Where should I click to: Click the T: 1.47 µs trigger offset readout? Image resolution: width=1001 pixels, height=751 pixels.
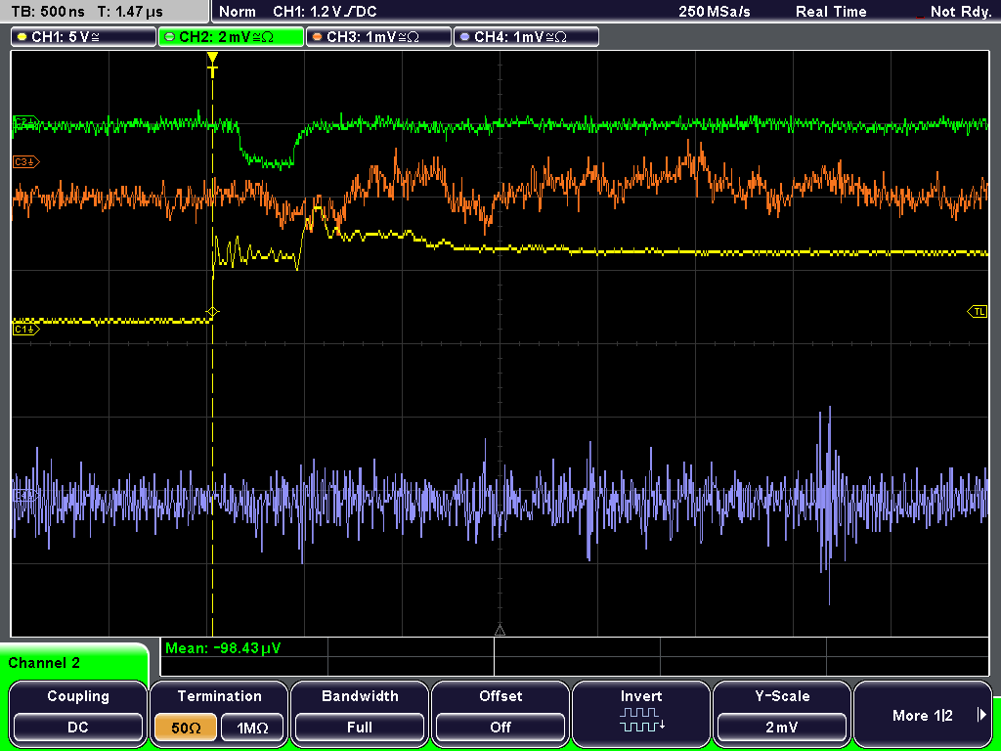point(130,12)
